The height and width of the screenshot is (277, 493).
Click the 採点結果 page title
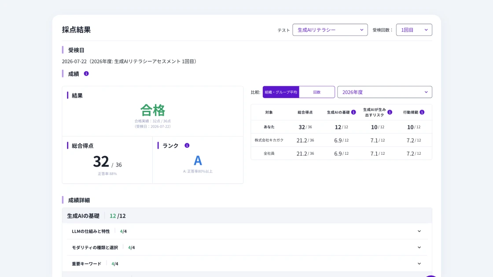point(77,29)
